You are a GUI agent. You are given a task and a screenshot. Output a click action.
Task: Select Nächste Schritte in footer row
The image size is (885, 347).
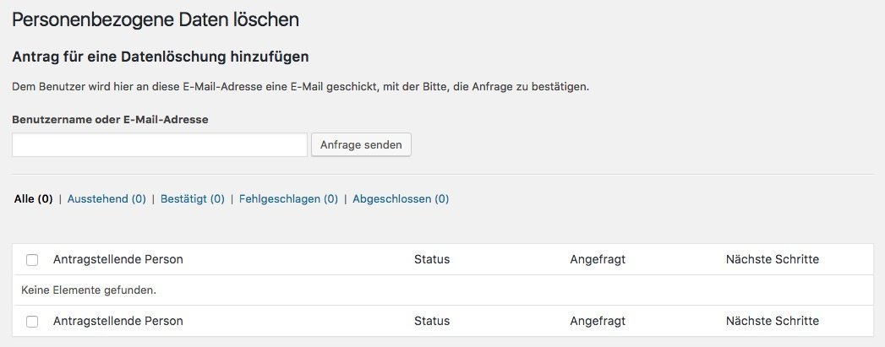tap(772, 321)
